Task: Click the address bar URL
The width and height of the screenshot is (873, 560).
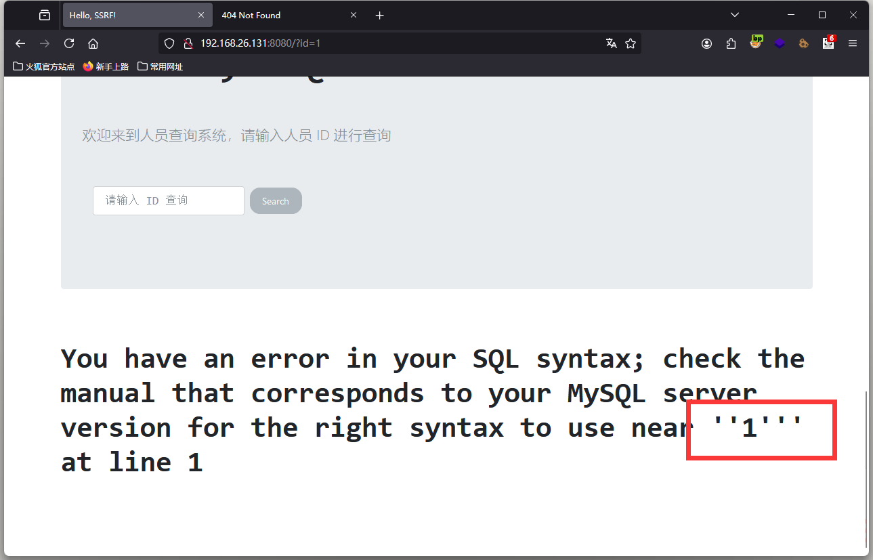Action: (260, 43)
